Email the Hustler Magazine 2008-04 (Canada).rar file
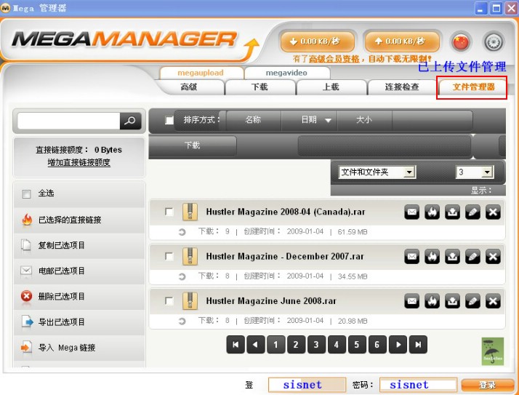This screenshot has width=519, height=395. [x=411, y=212]
